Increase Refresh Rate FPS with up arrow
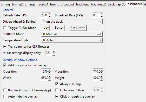The height and width of the screenshot is (102, 146). (x=50, y=14)
